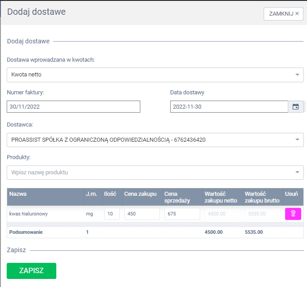Image resolution: width=307 pixels, height=287 pixels.
Task: Click the calendar icon next to delivery date
Action: (295, 106)
